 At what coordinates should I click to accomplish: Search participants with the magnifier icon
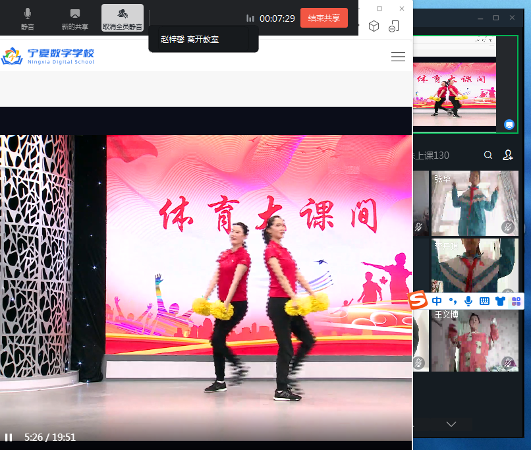click(x=488, y=155)
